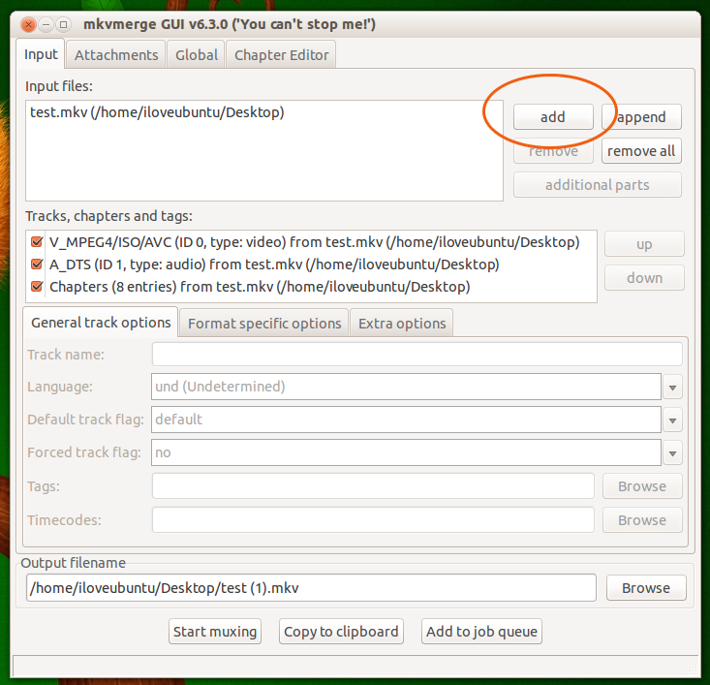The width and height of the screenshot is (710, 685).
Task: Click the additional parts button
Action: pos(598,185)
